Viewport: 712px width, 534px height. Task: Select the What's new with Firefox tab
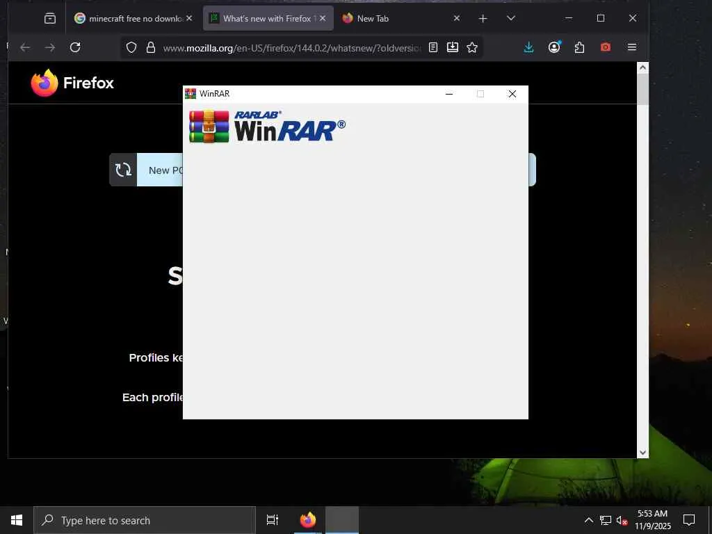point(268,18)
